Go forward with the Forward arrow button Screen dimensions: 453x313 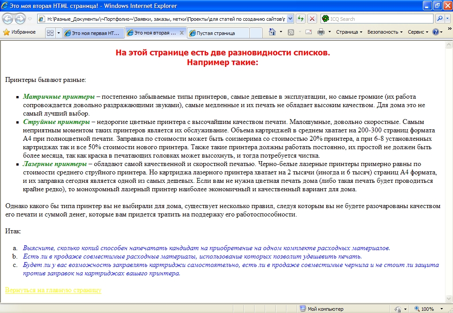[x=19, y=19]
